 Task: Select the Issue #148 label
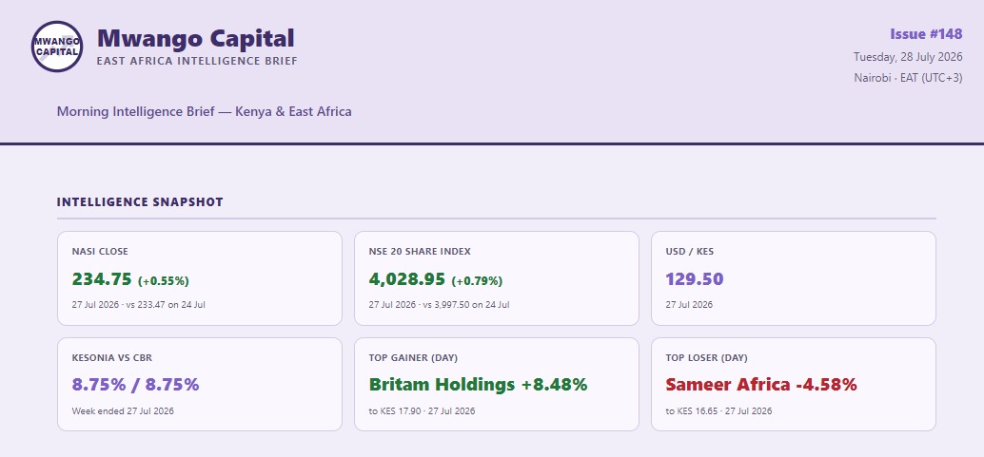coord(926,34)
